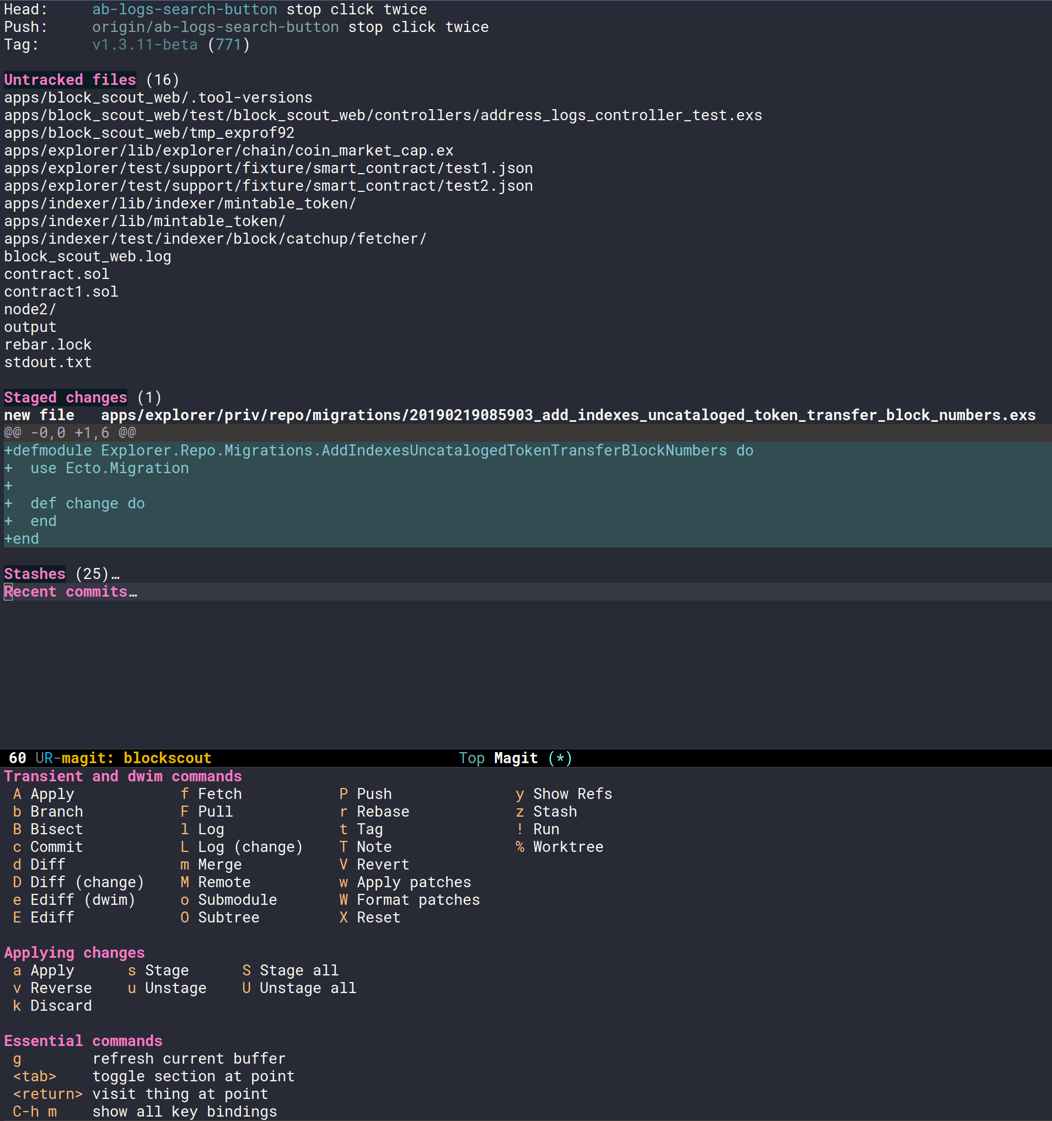Choose the Log (change) command

tap(241, 847)
